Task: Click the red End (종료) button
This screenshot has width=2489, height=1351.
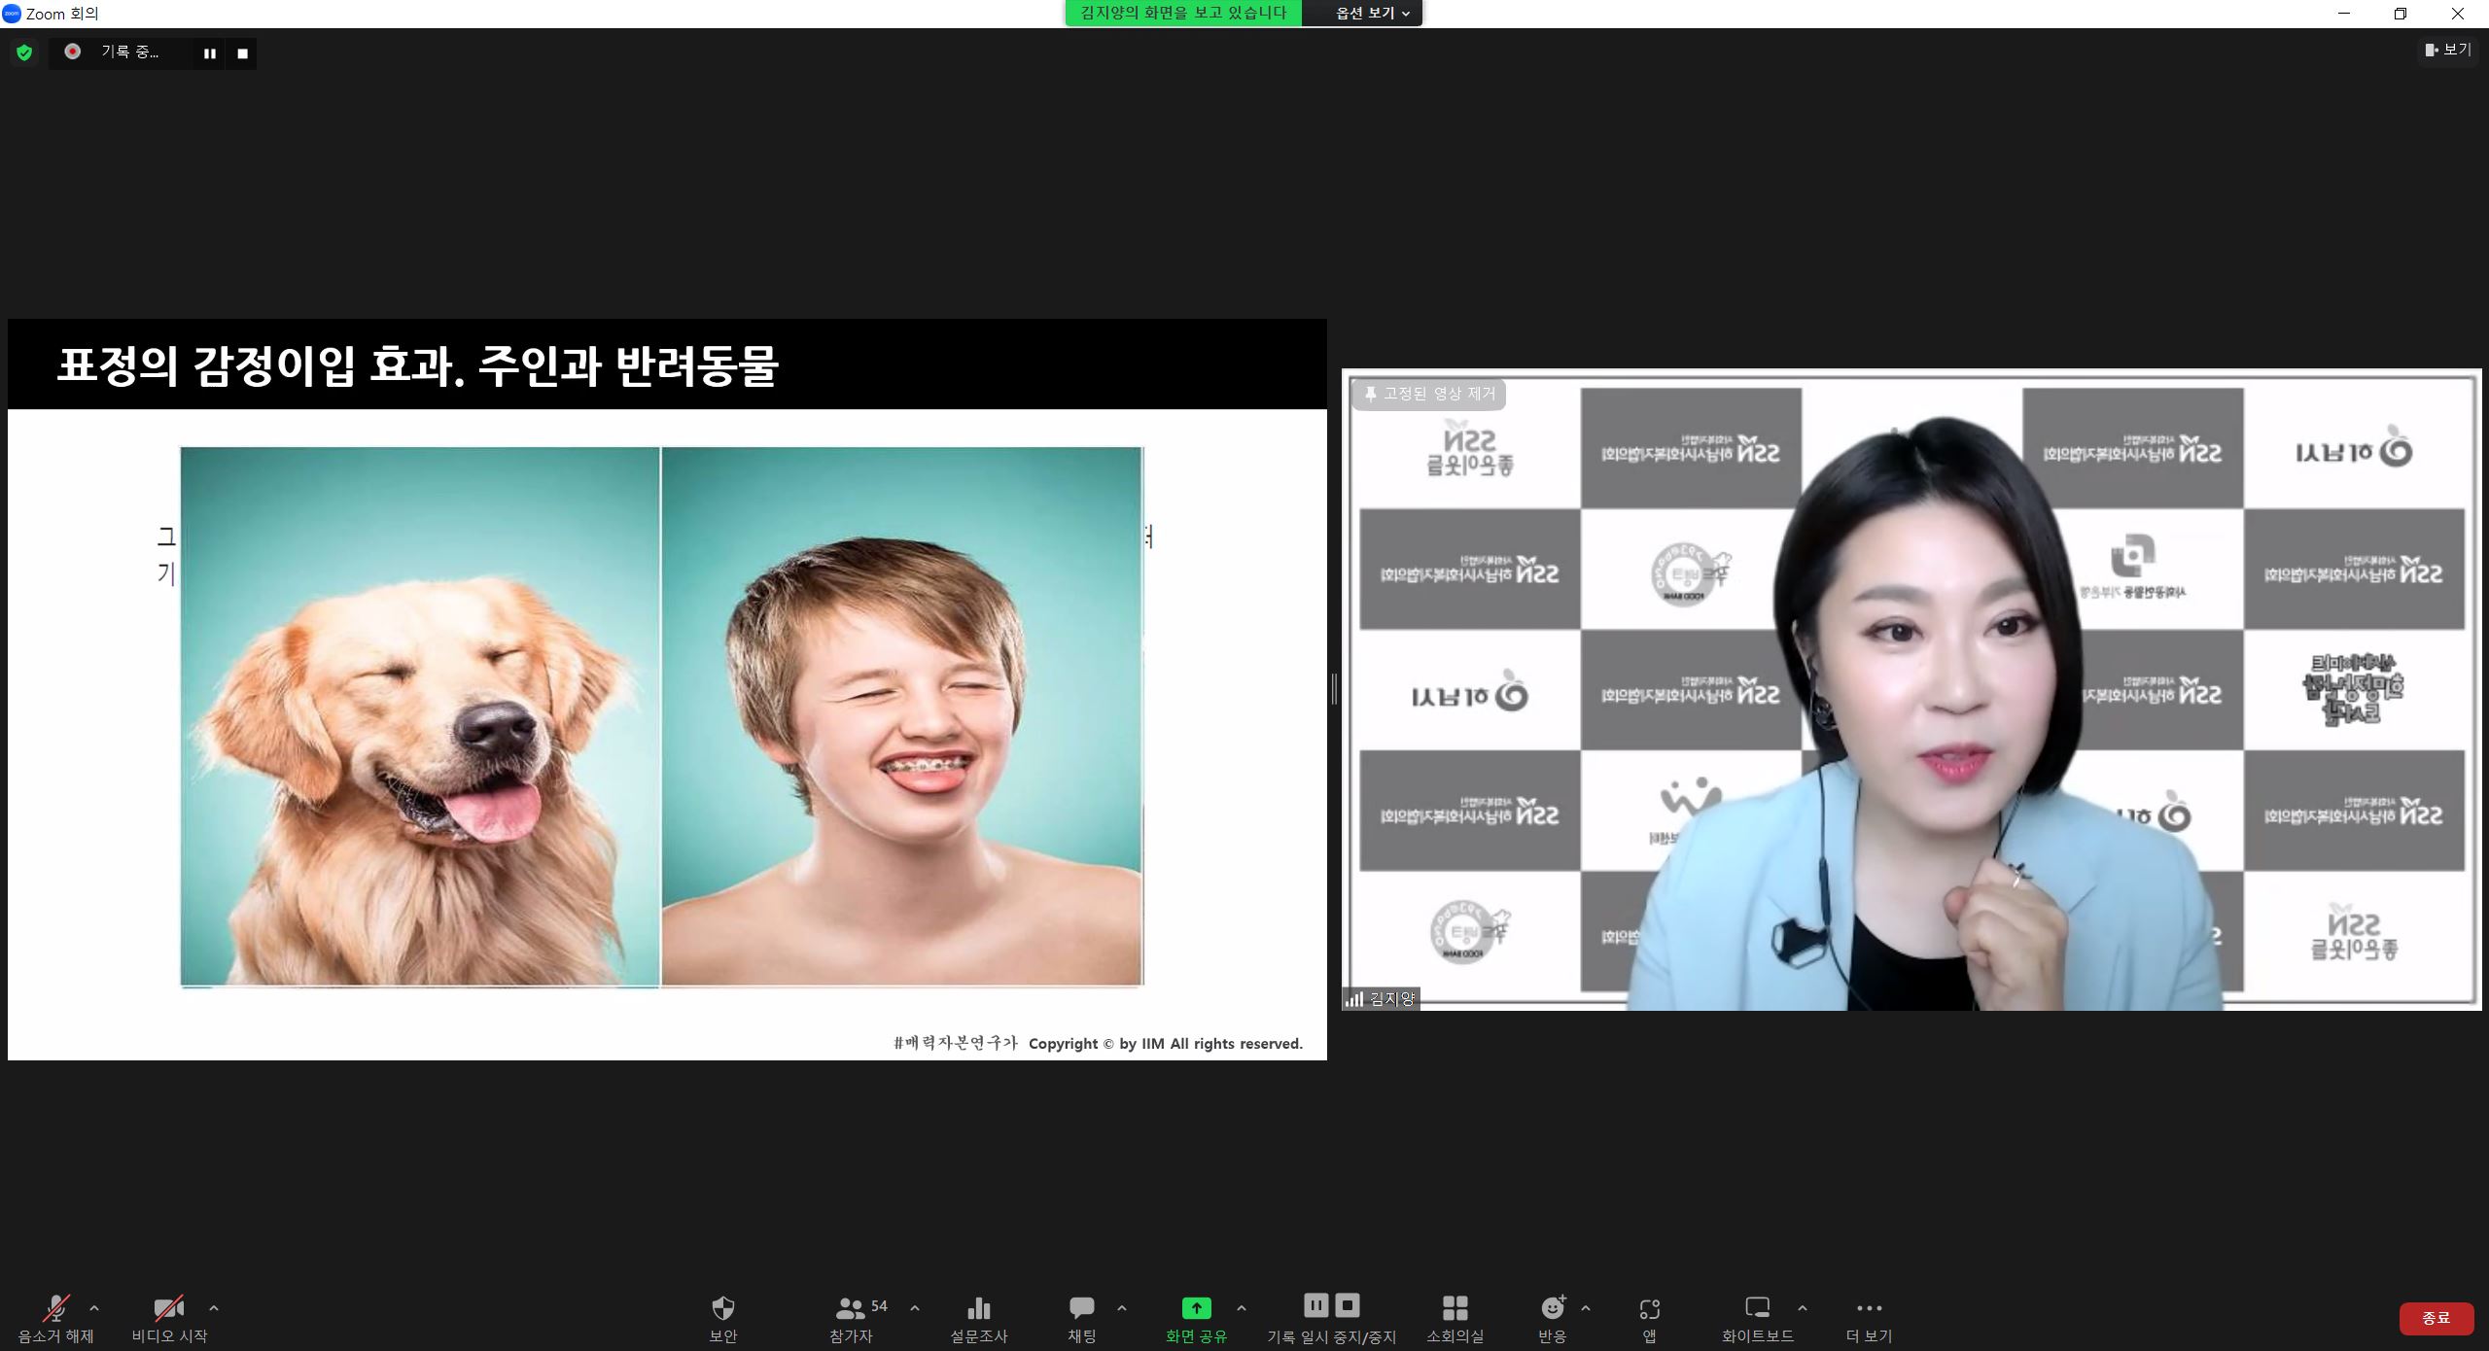Action: coord(2436,1318)
